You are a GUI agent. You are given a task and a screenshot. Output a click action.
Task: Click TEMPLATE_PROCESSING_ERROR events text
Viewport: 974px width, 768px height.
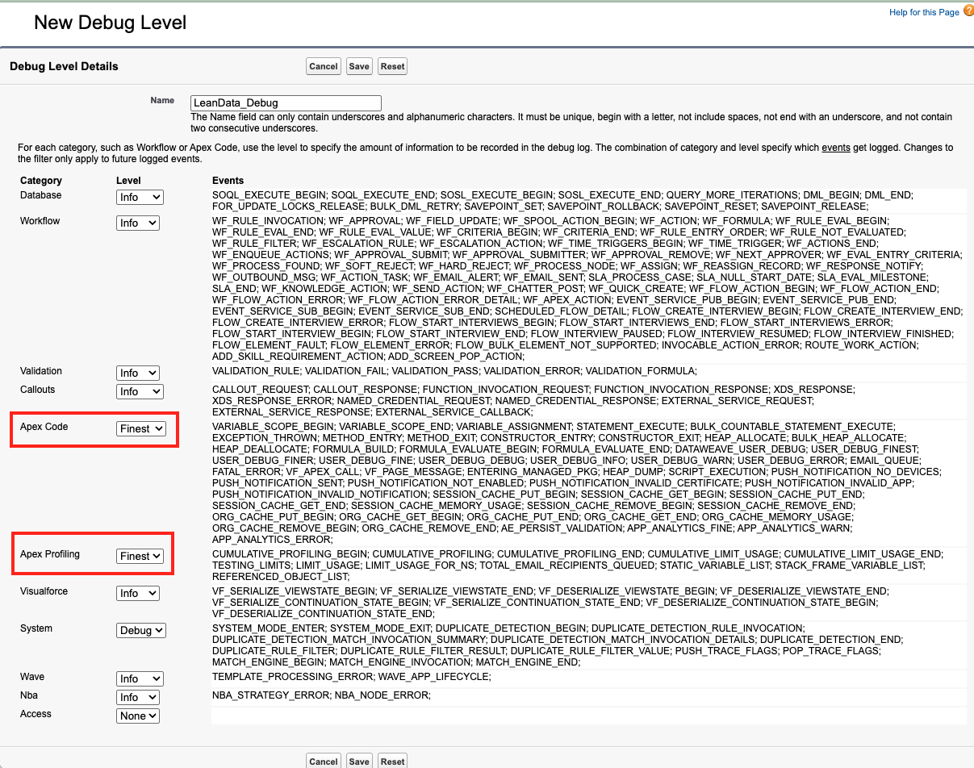tap(292, 677)
